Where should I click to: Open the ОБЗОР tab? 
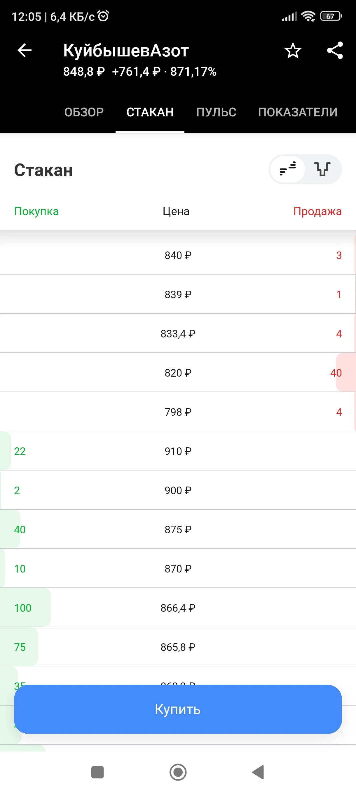click(84, 112)
